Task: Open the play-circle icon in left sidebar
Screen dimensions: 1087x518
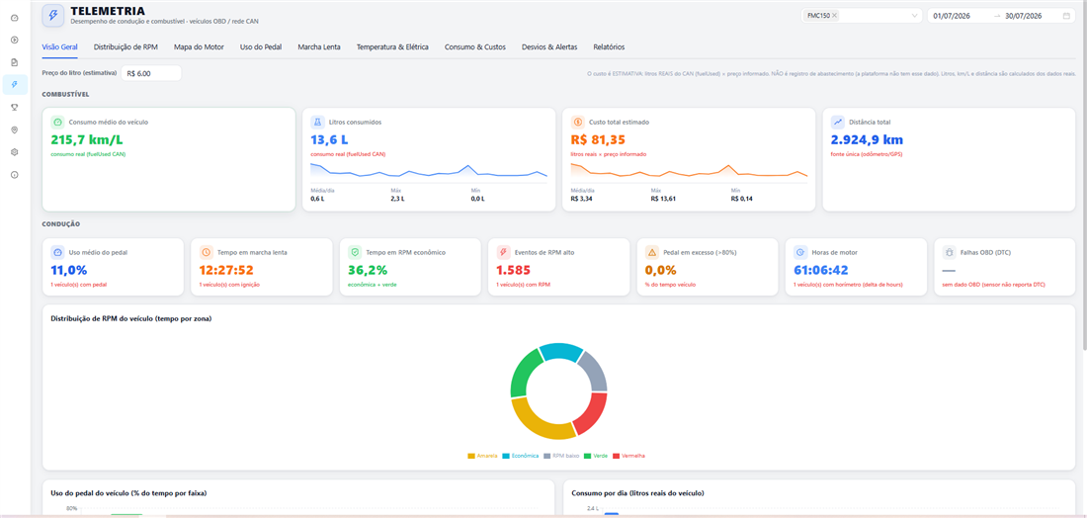Action: click(15, 40)
